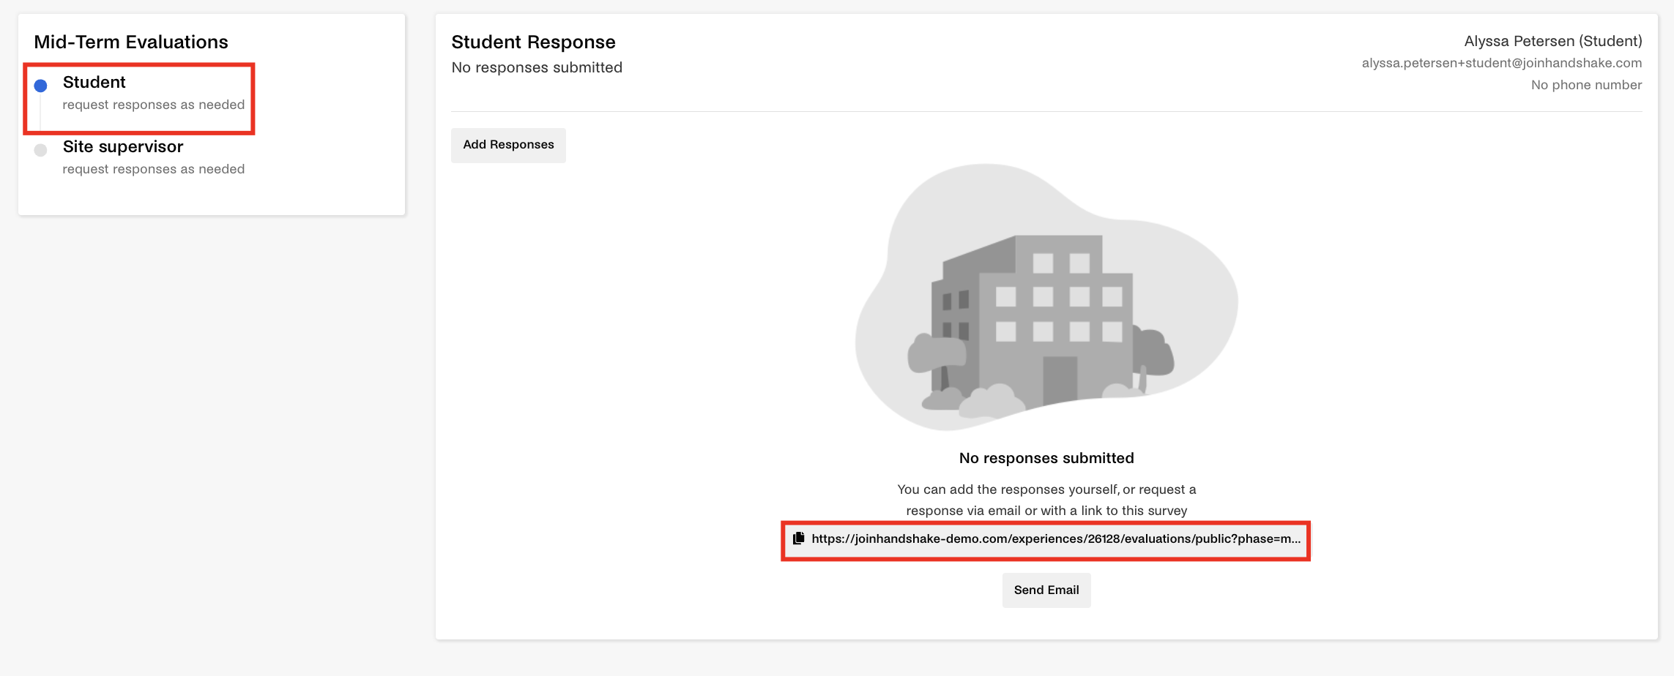Click the Student Response heading

coord(533,42)
